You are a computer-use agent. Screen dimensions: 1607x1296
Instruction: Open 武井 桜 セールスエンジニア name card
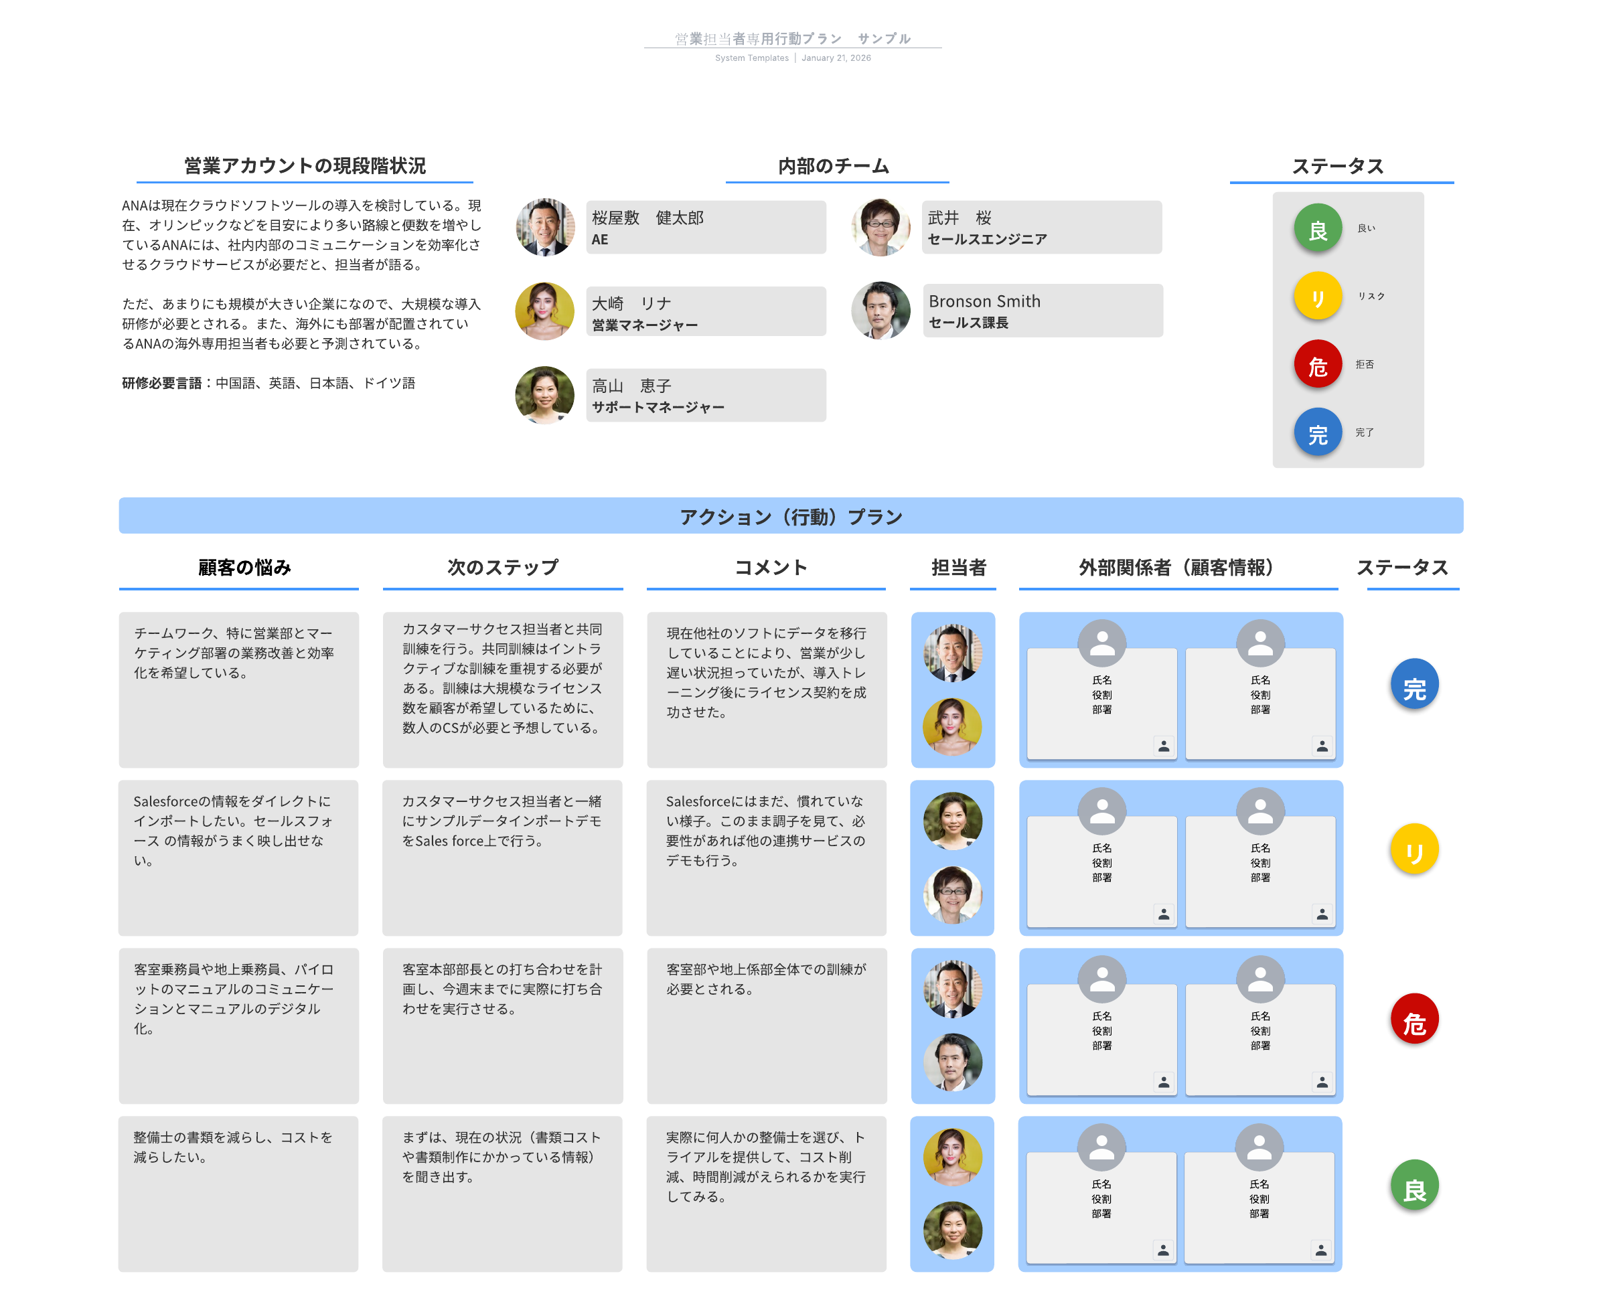point(1041,227)
